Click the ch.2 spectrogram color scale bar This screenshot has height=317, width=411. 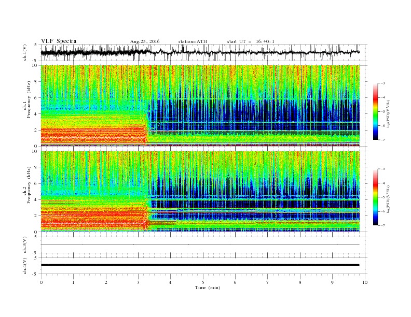375,197
